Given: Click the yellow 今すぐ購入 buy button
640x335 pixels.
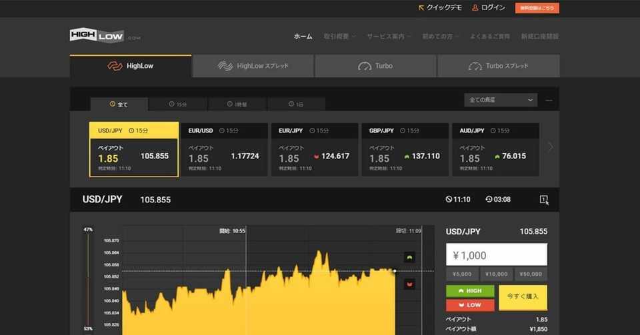Looking at the screenshot, I should (523, 298).
